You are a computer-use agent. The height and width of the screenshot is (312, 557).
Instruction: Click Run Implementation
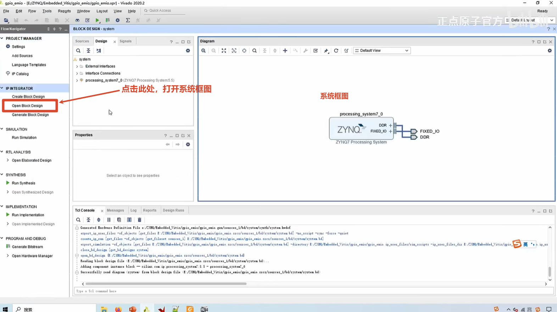point(28,215)
